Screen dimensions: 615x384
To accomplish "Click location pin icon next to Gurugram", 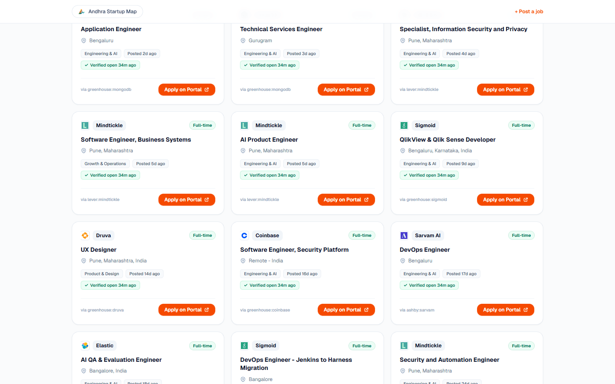I will 243,41.
